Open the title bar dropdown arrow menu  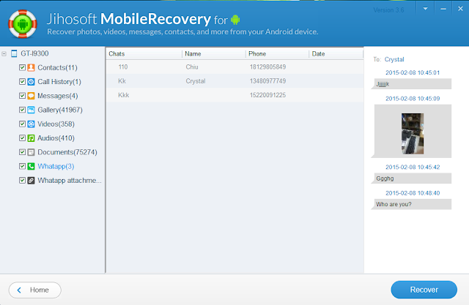(x=425, y=9)
